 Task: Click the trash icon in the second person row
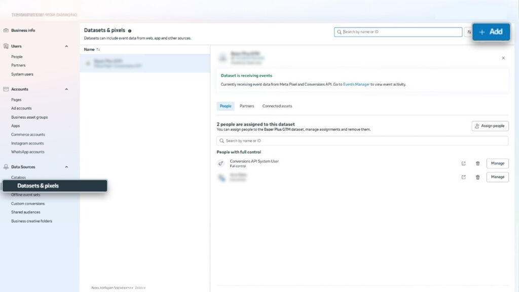477,177
